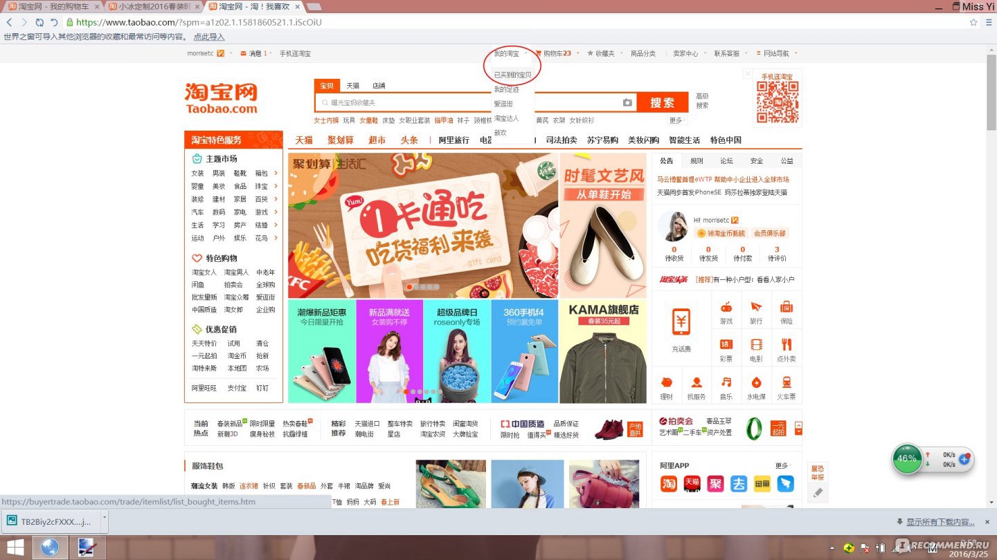Open the 聚划算 navigation link

[340, 140]
